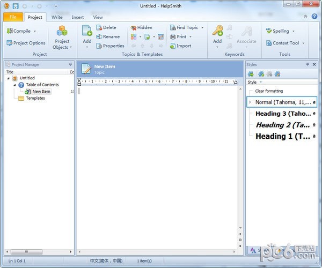Toggle the Hidden topic state
This screenshot has height=268, width=322.
(x=142, y=27)
